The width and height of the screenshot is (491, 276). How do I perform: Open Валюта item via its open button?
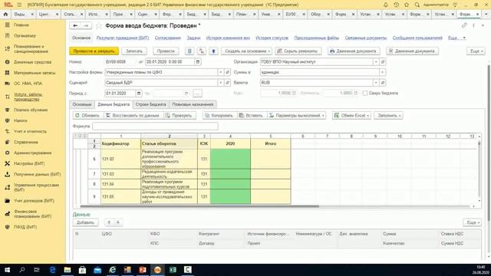click(x=382, y=83)
